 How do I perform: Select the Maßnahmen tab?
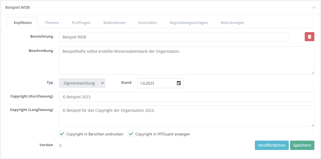[x=114, y=23]
